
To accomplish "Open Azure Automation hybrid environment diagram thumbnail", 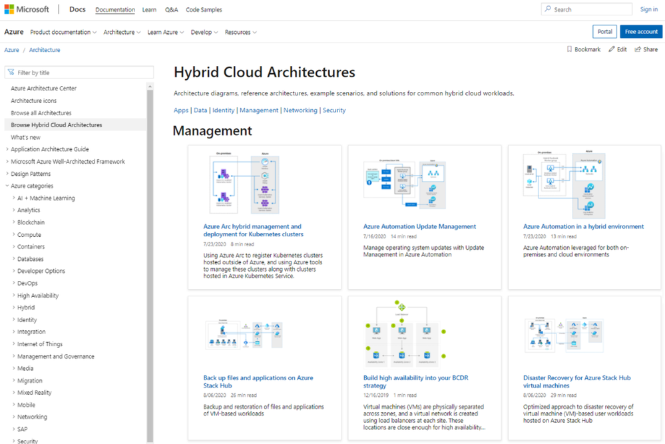I will pyautogui.click(x=564, y=184).
